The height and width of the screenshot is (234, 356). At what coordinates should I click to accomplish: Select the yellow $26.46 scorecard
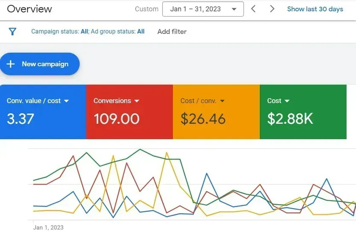pos(216,112)
